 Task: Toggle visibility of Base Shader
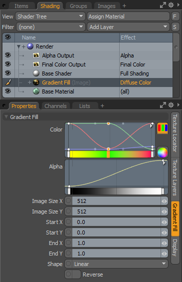point(7,73)
